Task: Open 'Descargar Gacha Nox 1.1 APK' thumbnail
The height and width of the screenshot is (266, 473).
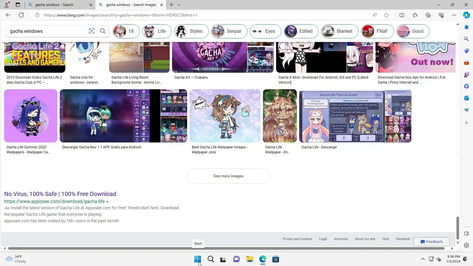Action: point(123,116)
